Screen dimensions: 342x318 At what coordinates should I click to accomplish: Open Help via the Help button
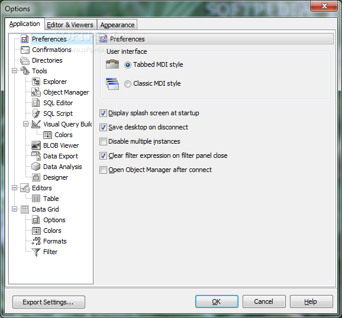pyautogui.click(x=311, y=301)
